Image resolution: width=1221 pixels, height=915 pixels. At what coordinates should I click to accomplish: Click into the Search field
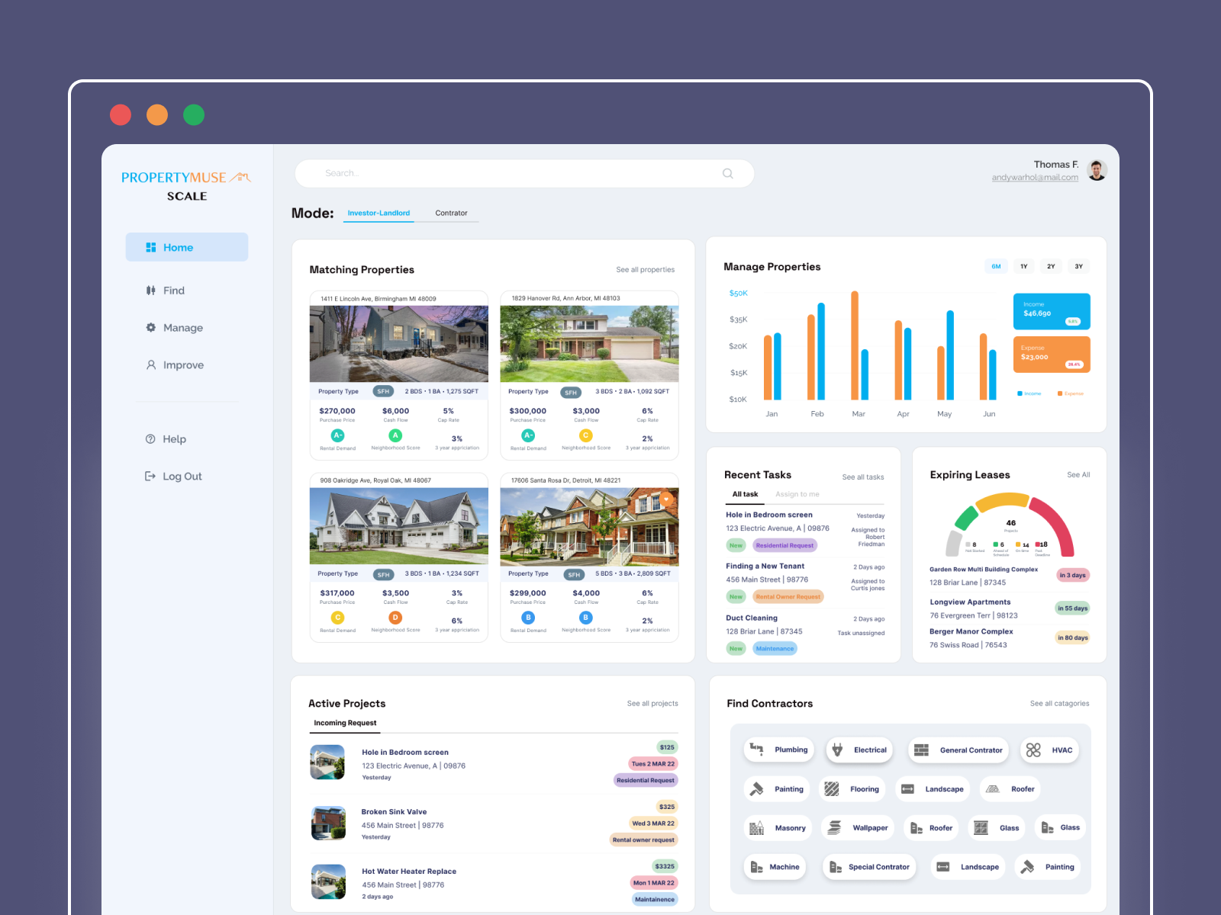click(524, 173)
